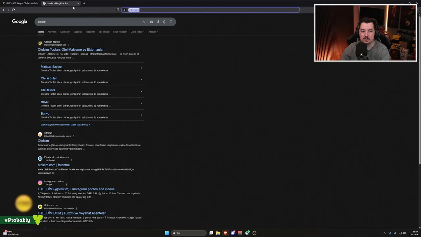This screenshot has height=237, width=421.
Task: Show hidden system tray icons
Action: click(x=384, y=233)
